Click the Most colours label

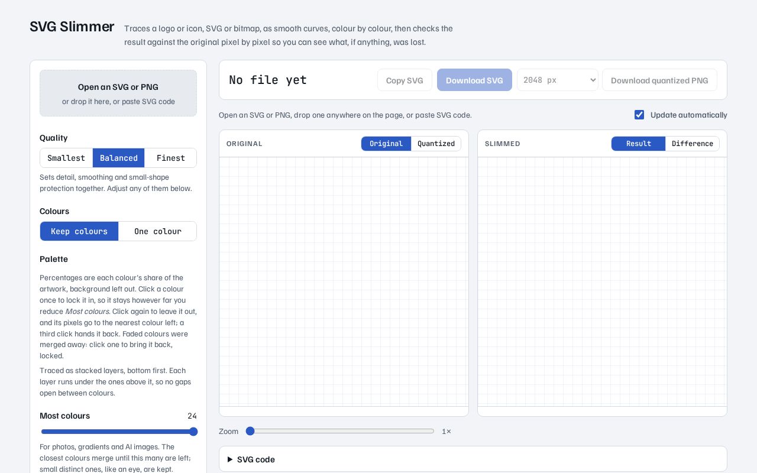65,416
